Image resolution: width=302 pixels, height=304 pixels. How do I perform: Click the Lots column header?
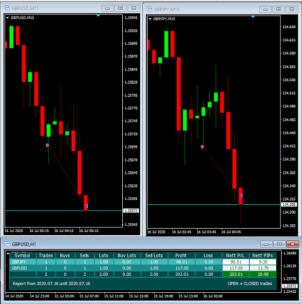tap(104, 255)
